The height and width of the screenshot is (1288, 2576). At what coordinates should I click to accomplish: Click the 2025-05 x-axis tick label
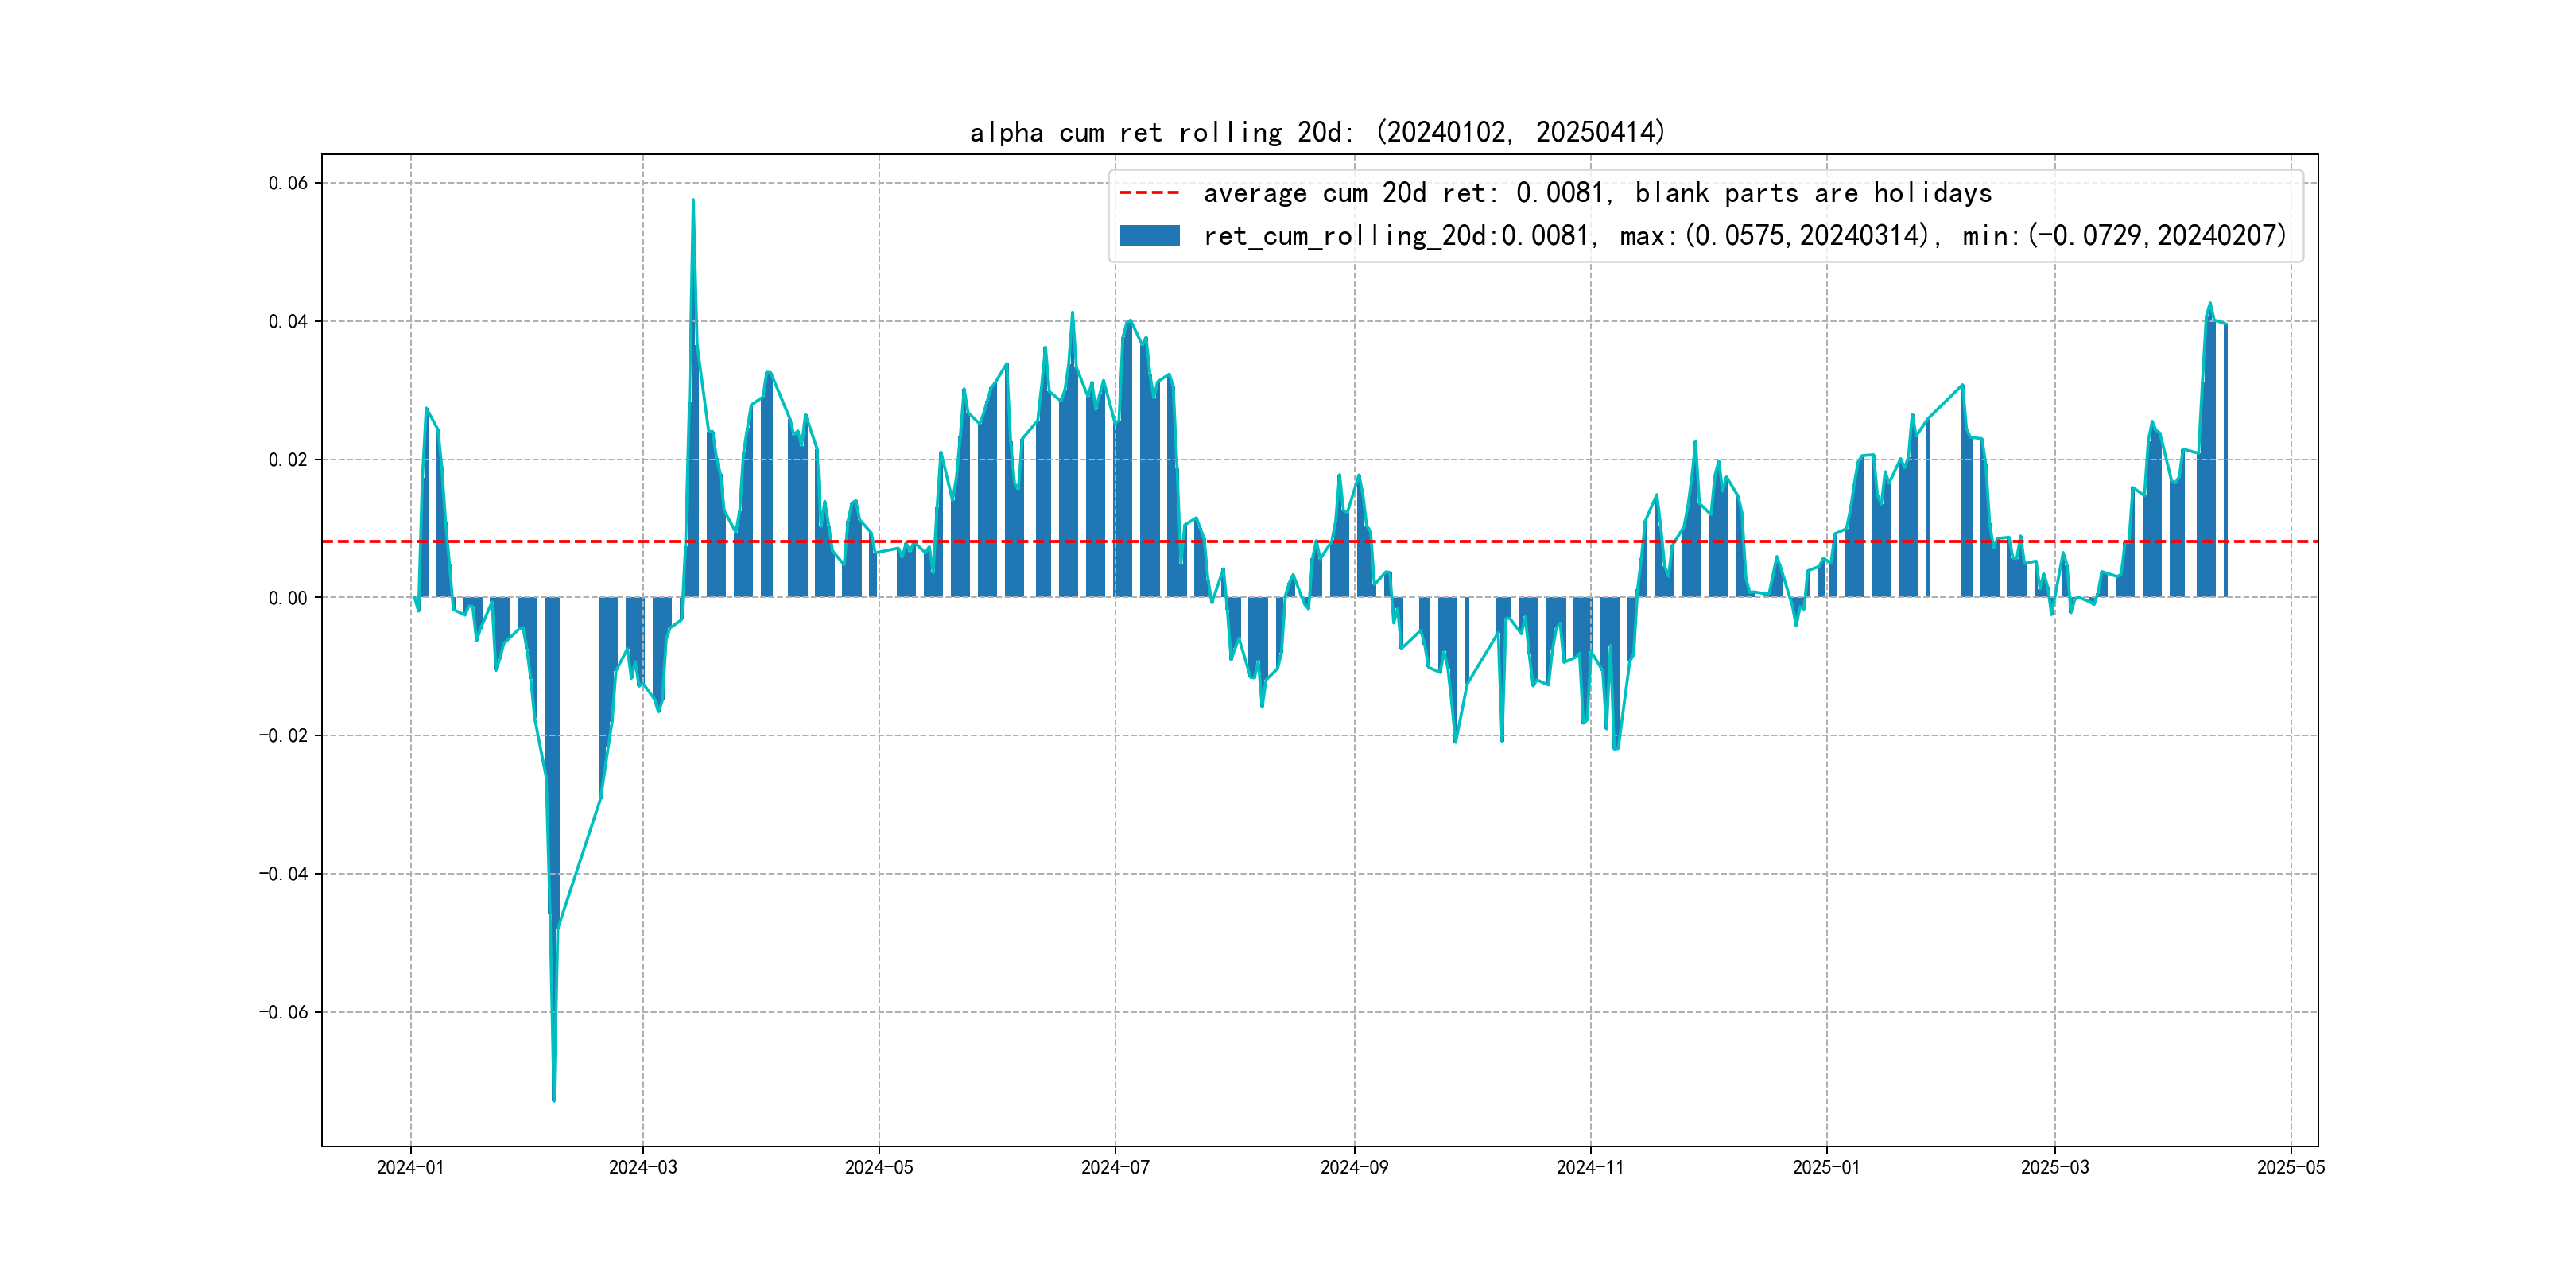(2290, 1167)
